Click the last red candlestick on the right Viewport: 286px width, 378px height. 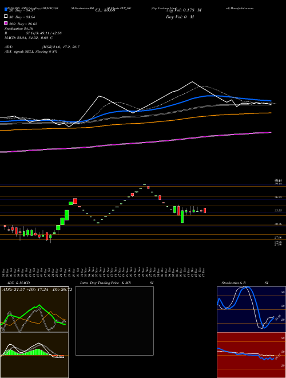205,210
